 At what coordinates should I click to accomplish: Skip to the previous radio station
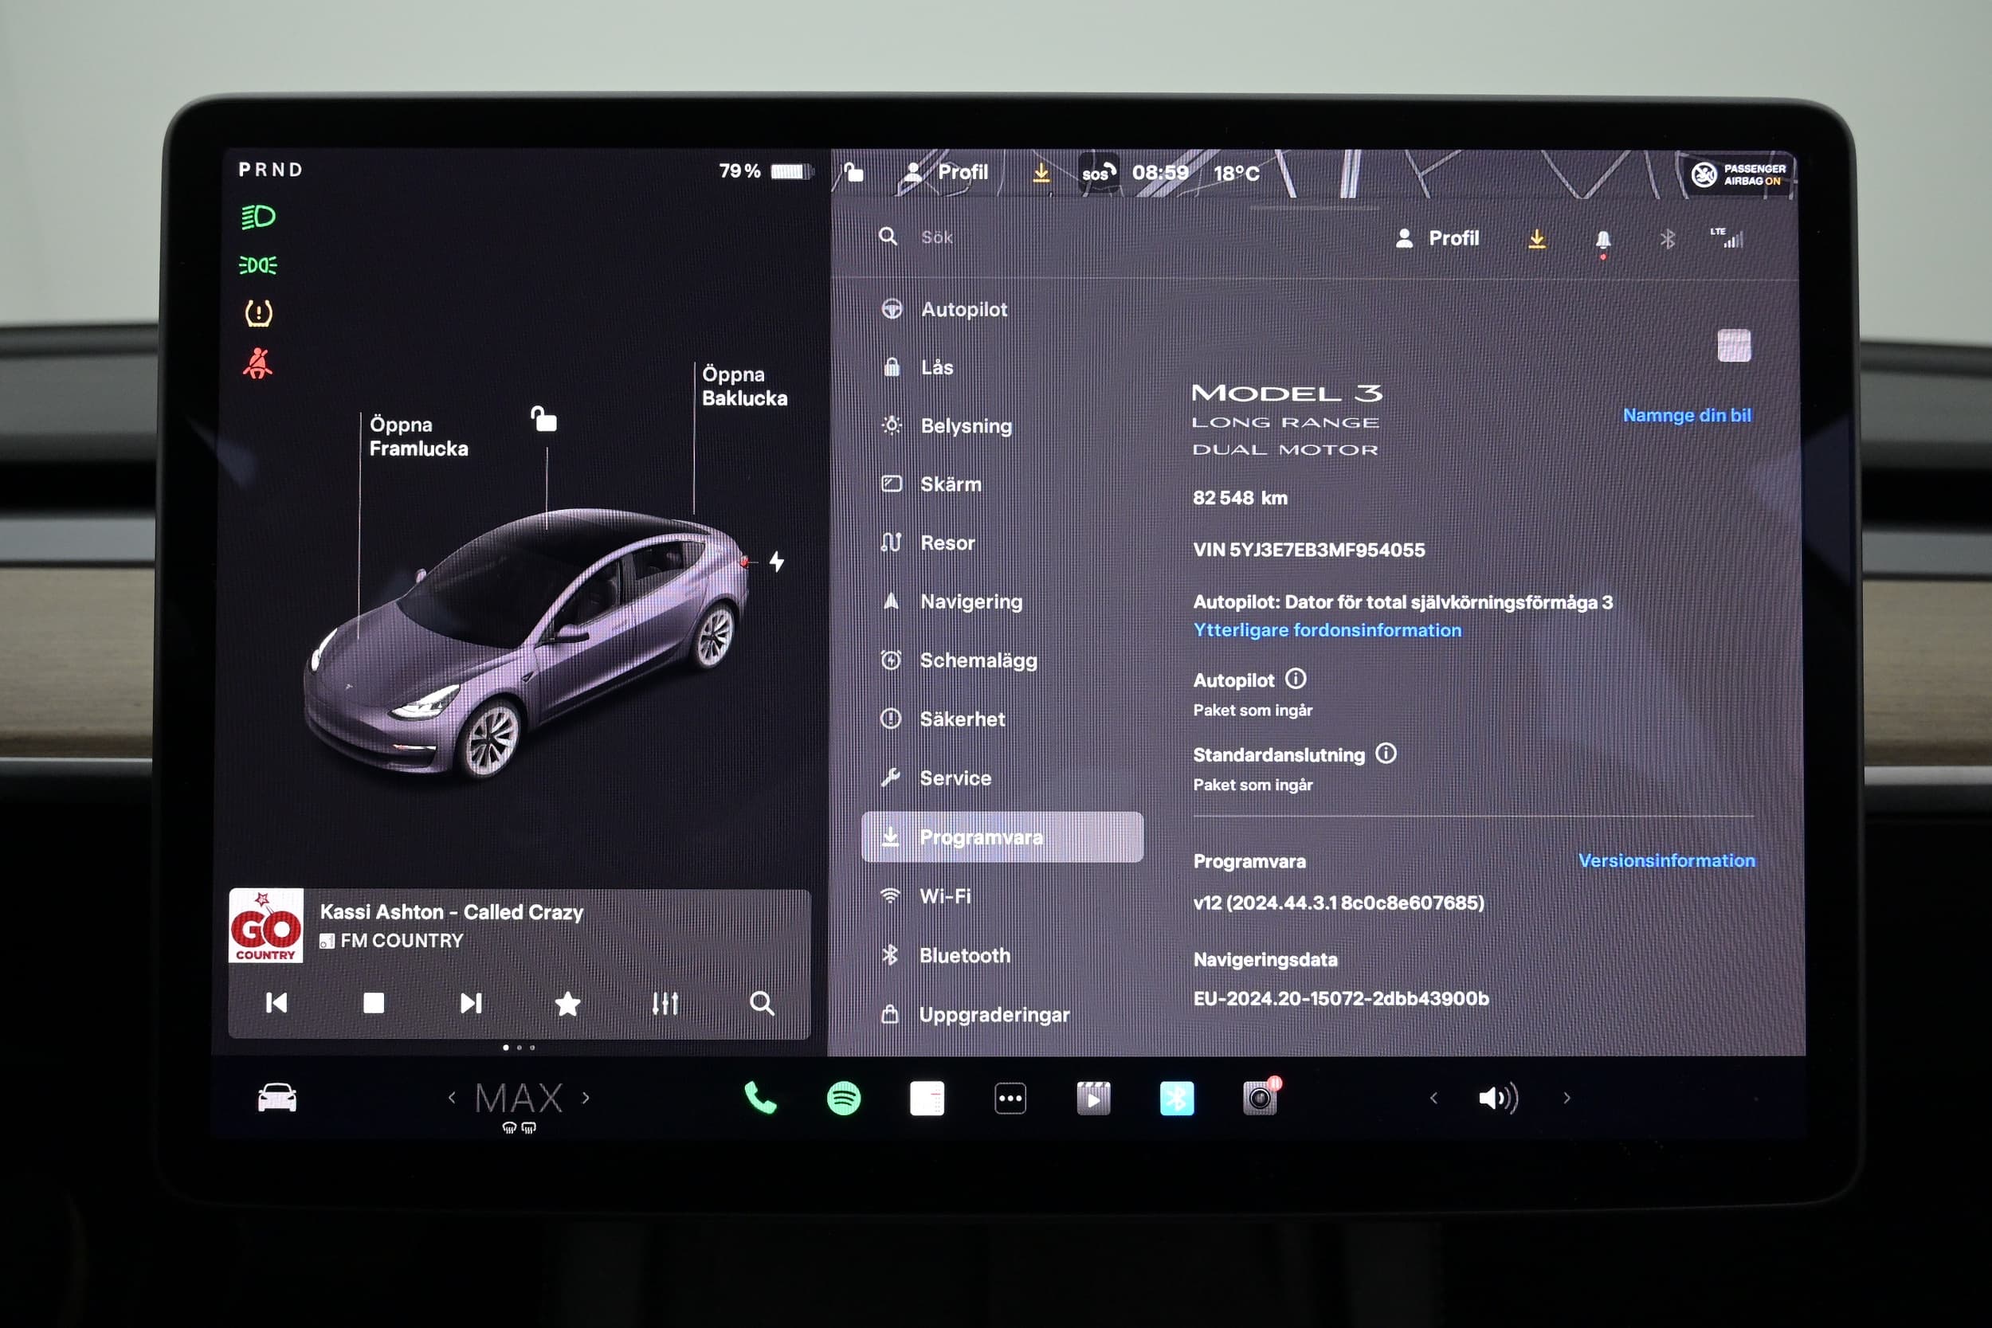click(276, 1003)
